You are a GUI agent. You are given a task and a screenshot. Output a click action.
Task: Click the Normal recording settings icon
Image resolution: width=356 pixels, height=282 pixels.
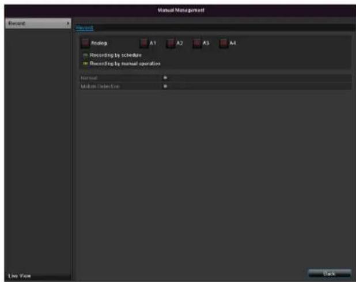pos(165,77)
